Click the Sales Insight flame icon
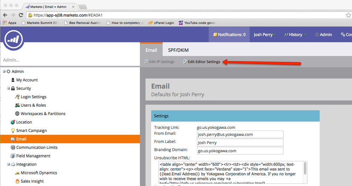352x186 pixels. tap(17, 181)
